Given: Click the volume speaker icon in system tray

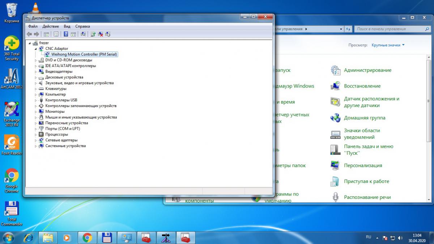Looking at the screenshot, I should (400, 238).
